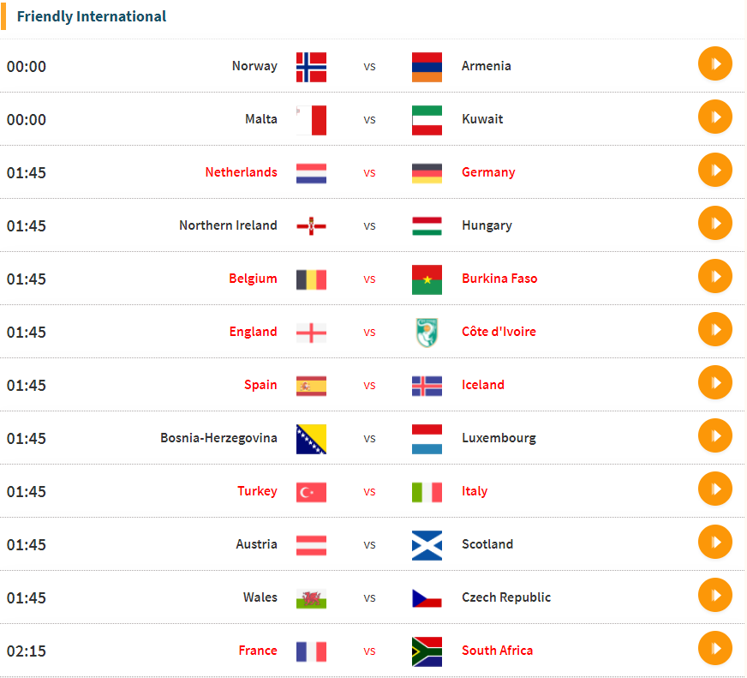
Task: Click the Friendly International section header
Action: (92, 16)
